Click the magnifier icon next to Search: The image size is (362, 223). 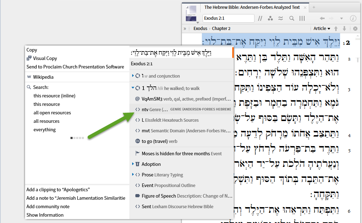29,87
